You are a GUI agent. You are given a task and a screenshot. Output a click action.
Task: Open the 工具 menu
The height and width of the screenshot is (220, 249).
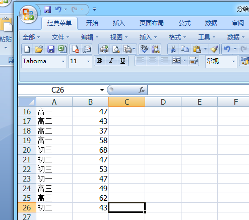pyautogui.click(x=207, y=37)
